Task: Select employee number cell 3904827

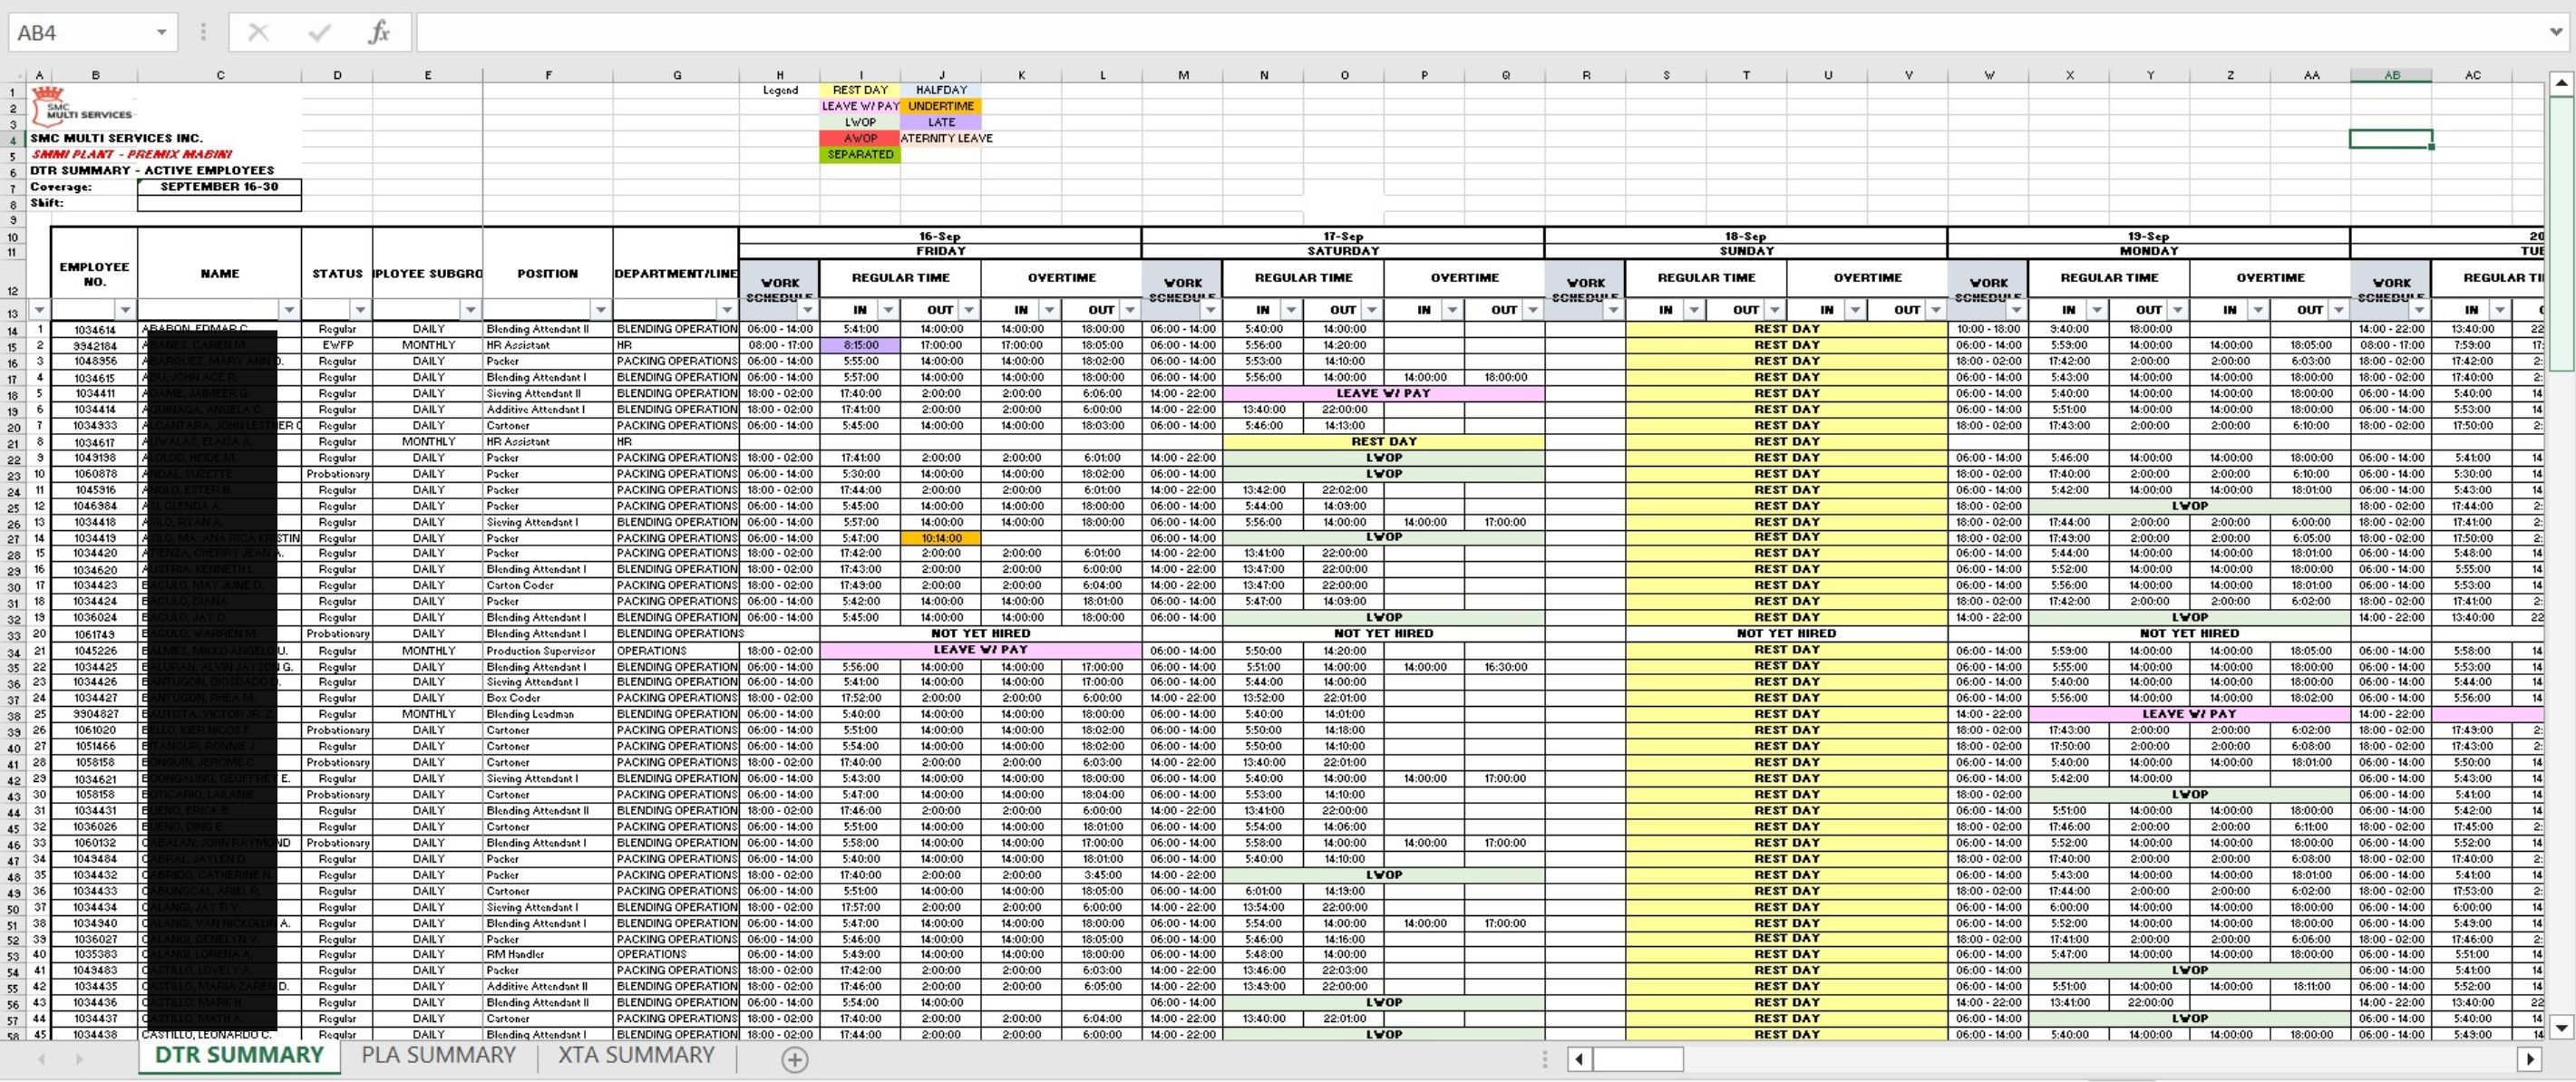Action: (x=95, y=714)
